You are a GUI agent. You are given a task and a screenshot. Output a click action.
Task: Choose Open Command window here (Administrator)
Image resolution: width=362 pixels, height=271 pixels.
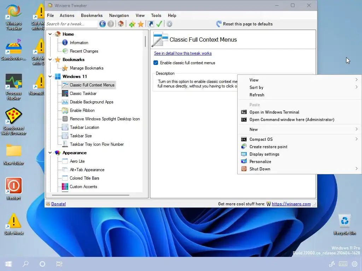coord(299,119)
